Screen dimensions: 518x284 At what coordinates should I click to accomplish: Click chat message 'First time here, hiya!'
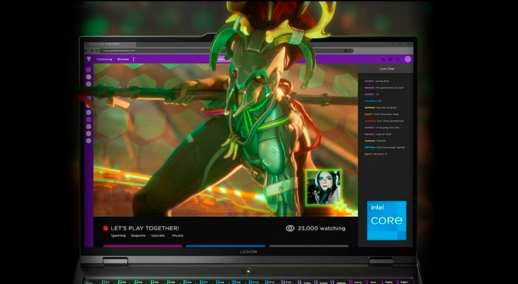point(386,115)
